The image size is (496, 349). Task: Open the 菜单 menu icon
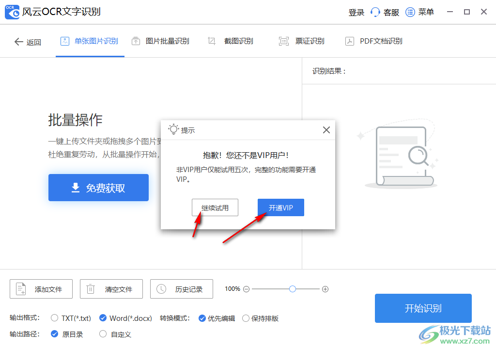pyautogui.click(x=410, y=12)
